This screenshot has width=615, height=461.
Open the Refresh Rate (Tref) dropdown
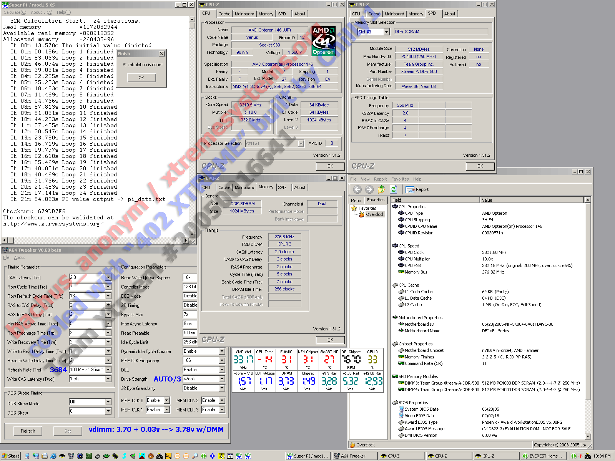click(x=108, y=370)
